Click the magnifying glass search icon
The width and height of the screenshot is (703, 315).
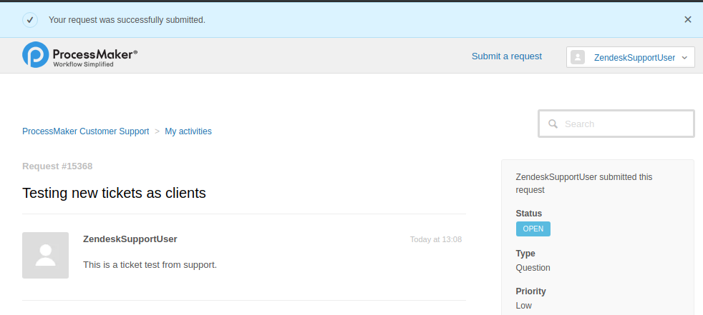pos(553,124)
